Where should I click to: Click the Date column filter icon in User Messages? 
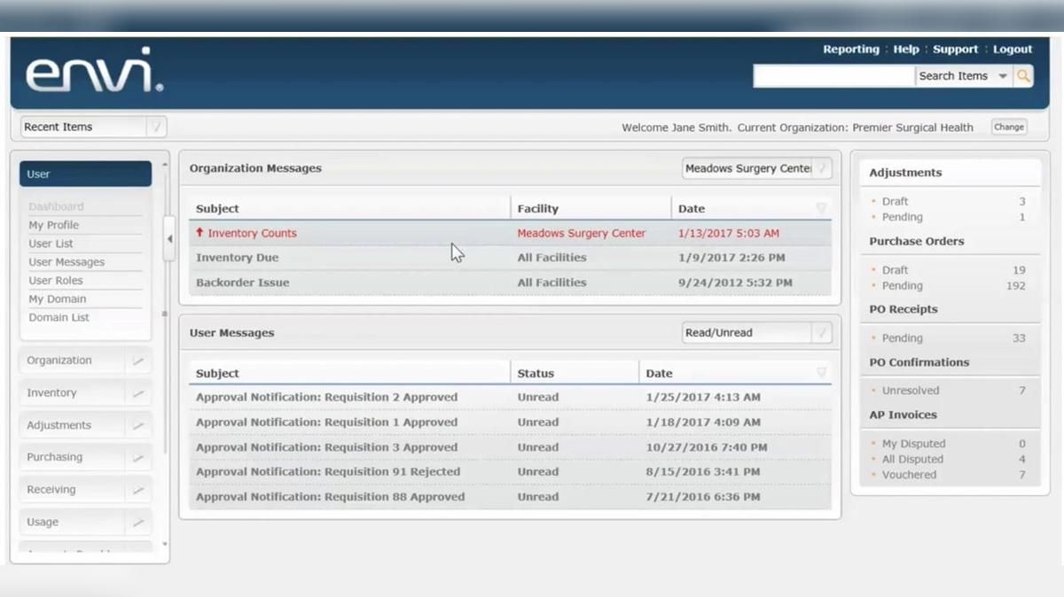tap(821, 373)
